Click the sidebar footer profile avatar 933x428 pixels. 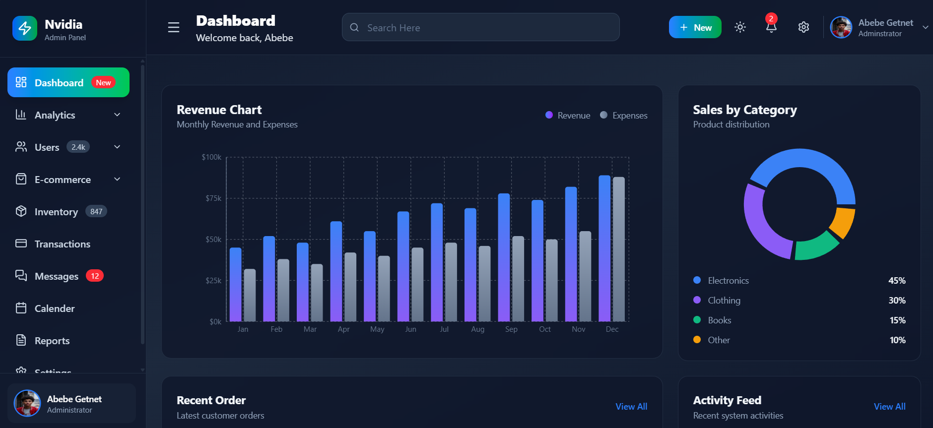click(27, 403)
